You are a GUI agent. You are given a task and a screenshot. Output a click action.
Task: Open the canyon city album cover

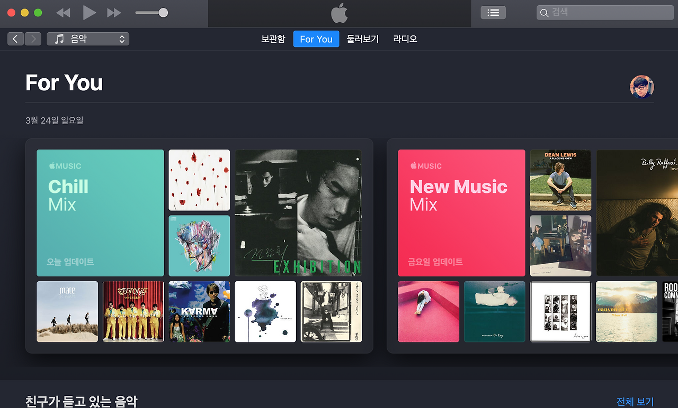point(627,312)
